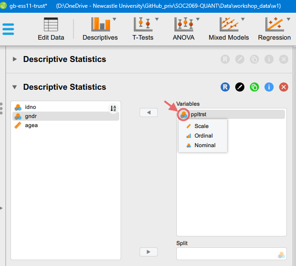Click the A-Z sort variables icon
Image resolution: width=296 pixels, height=266 pixels.
click(x=113, y=108)
